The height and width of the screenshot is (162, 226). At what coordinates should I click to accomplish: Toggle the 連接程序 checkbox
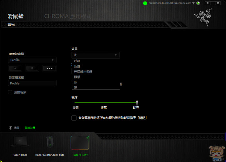point(10,92)
